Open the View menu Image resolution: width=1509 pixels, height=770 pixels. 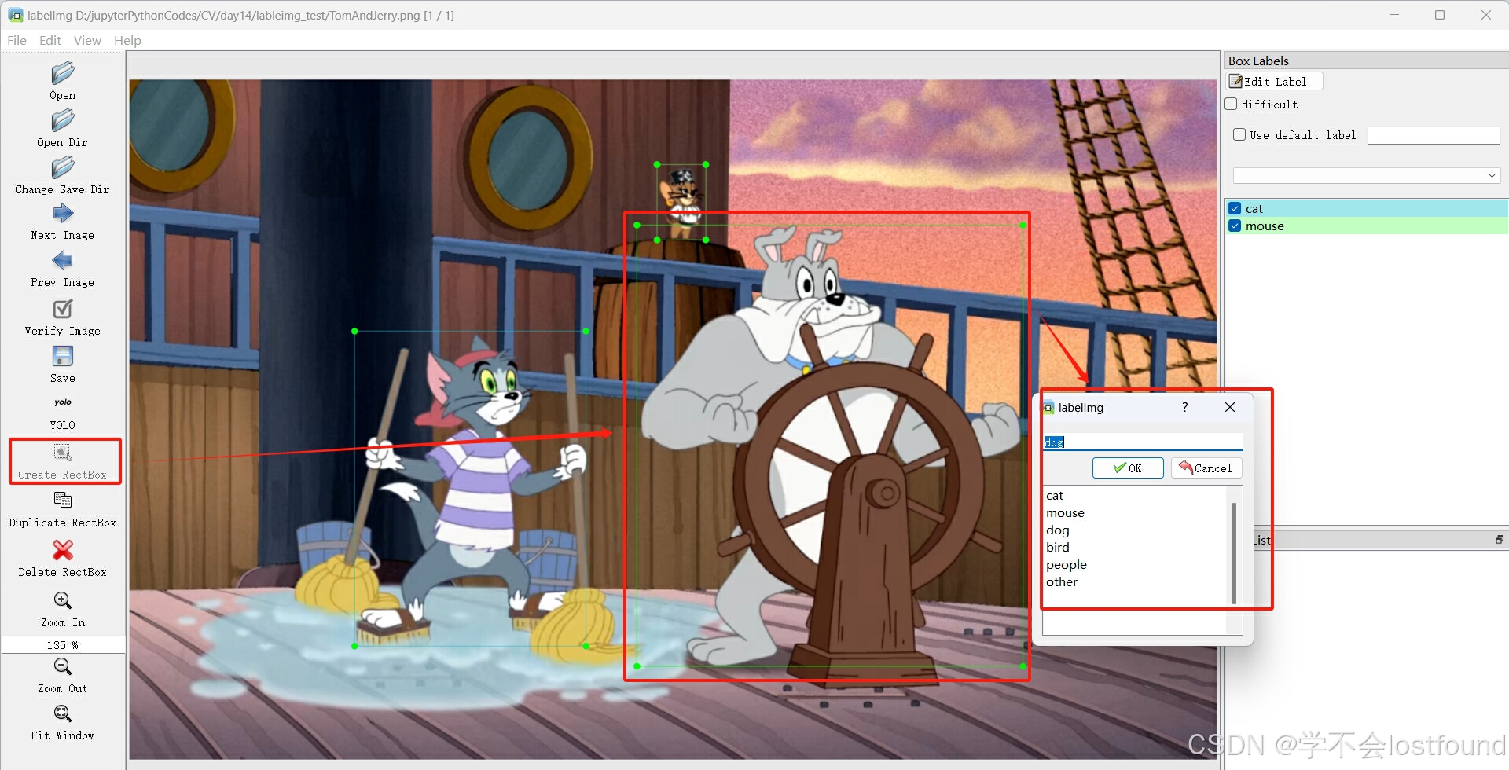87,41
